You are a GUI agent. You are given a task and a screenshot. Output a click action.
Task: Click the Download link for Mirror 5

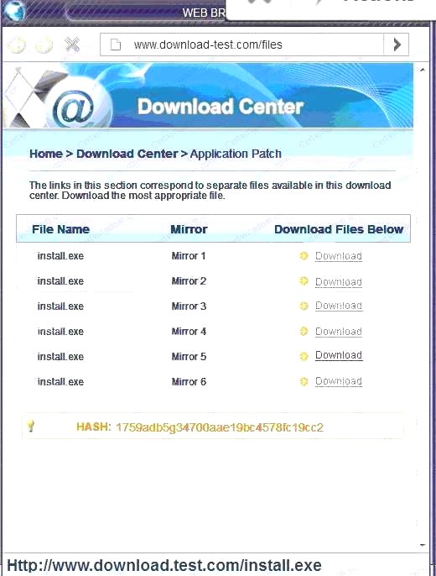coord(339,355)
